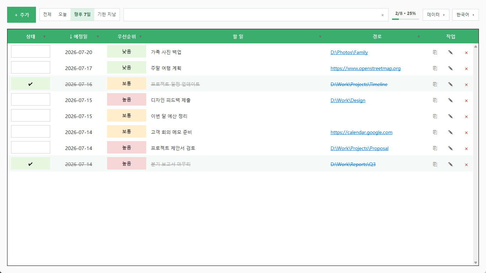
Task: Click the table scrollbar down arrow
Action: [476, 263]
